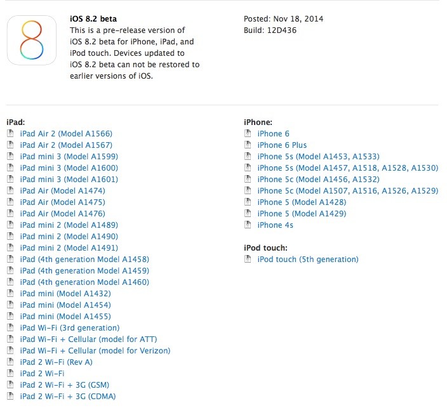Click iPhone 5 (Model A1429) link
This screenshot has height=408, width=447.
coord(302,214)
